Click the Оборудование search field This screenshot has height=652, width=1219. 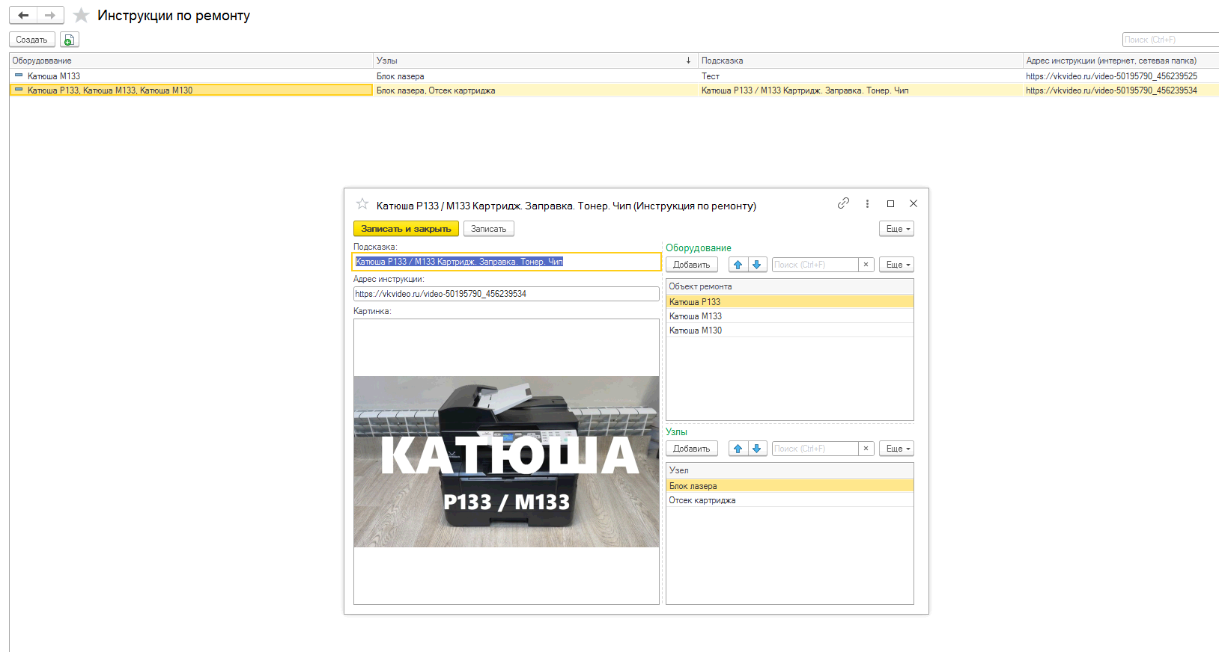[x=815, y=265]
